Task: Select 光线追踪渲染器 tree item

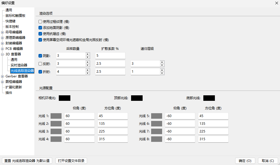Action: click(22, 71)
